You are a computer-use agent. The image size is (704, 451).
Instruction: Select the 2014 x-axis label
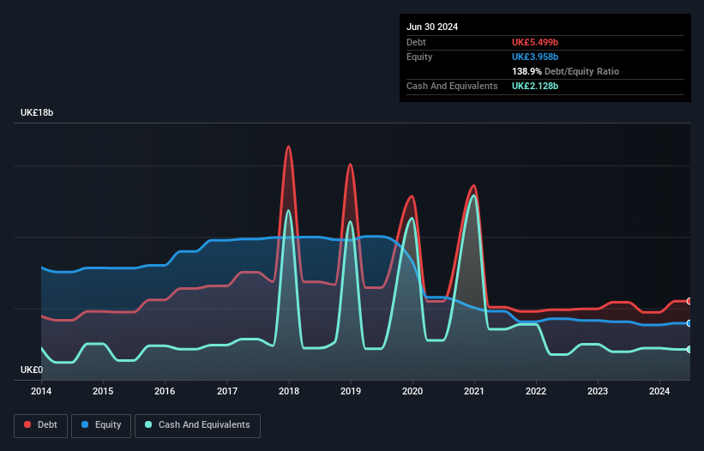[41, 391]
